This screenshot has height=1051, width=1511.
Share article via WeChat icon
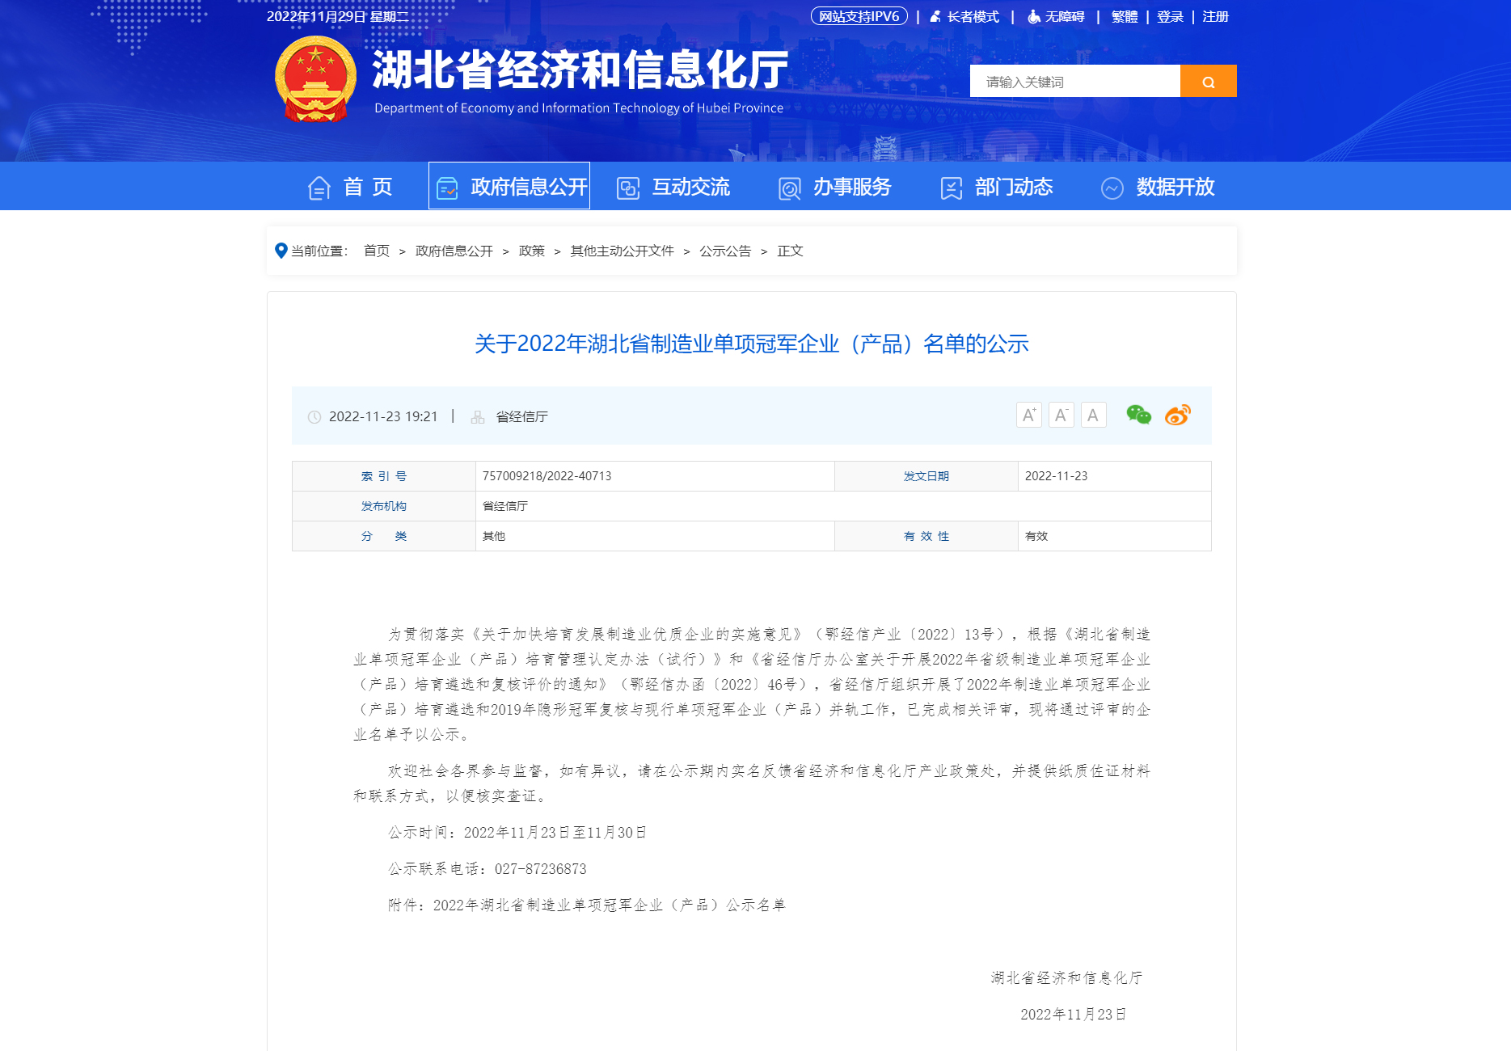coord(1139,415)
